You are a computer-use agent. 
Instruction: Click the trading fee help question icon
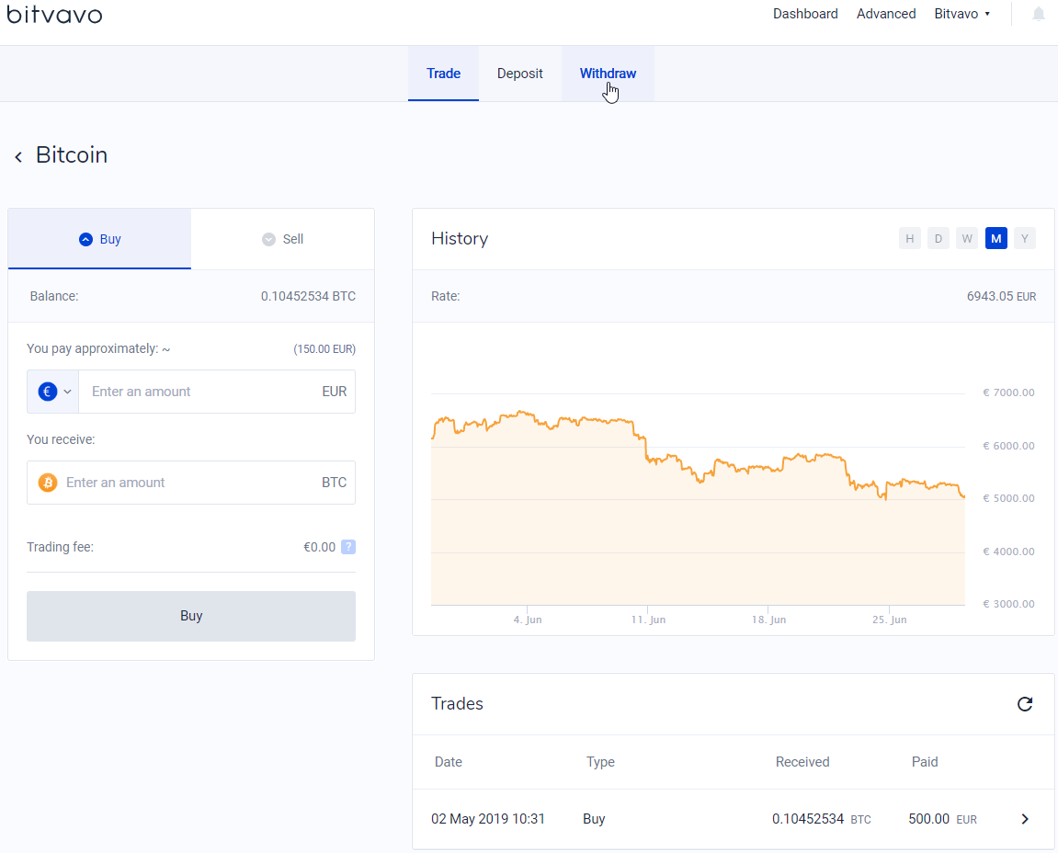[348, 547]
